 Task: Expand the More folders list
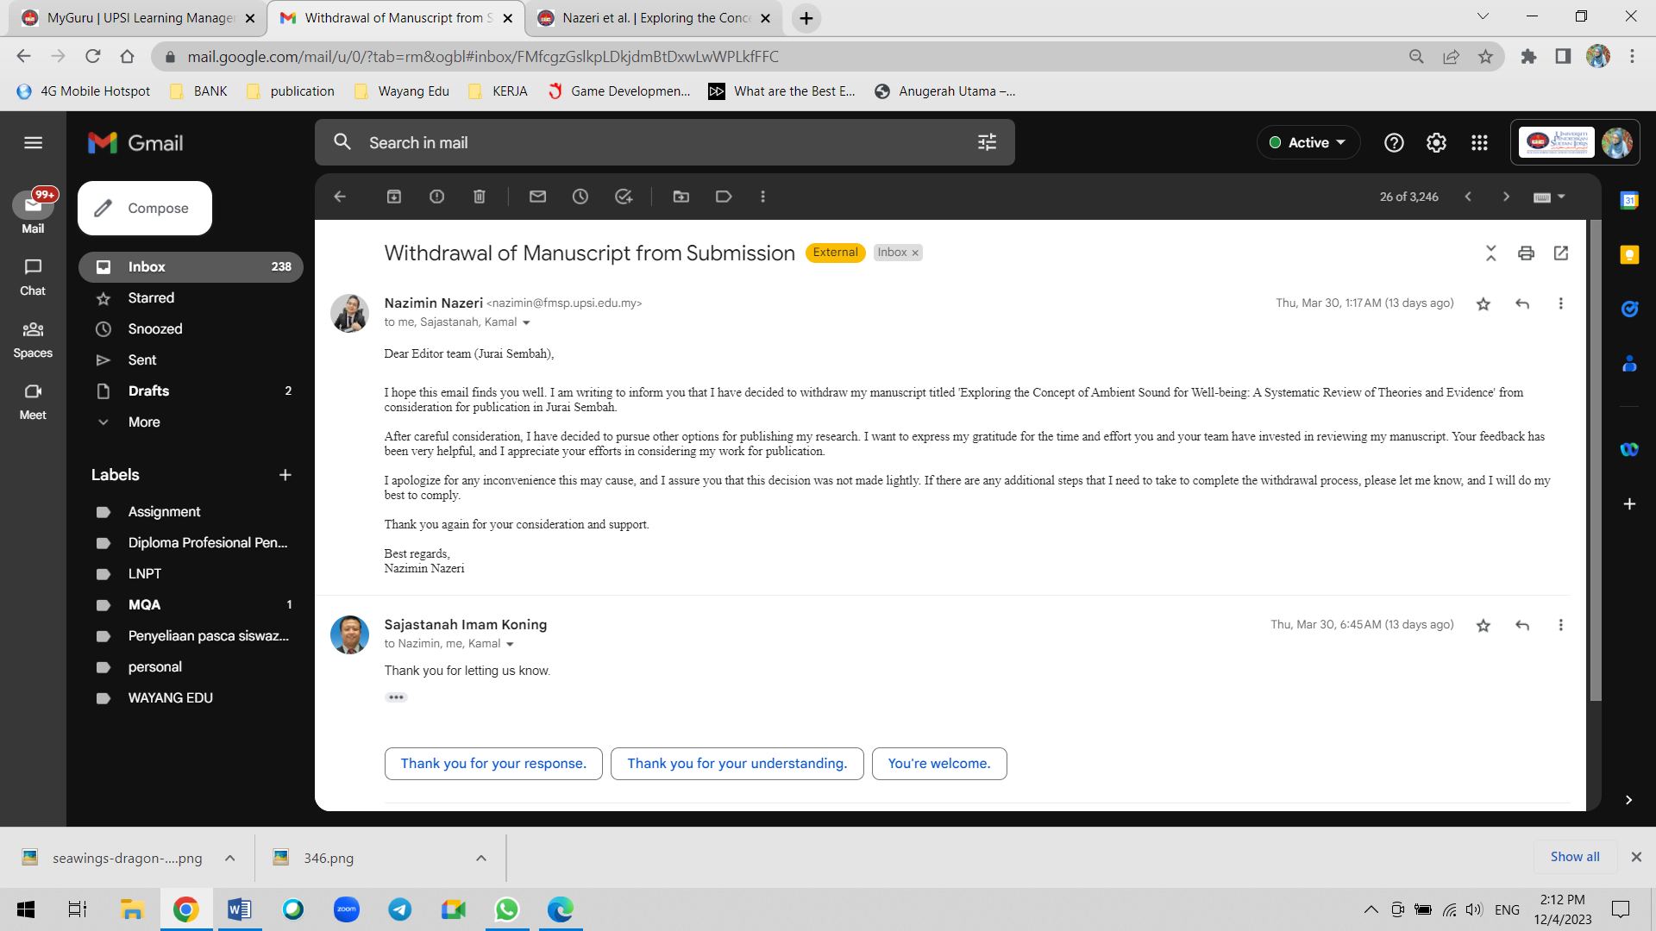[144, 422]
